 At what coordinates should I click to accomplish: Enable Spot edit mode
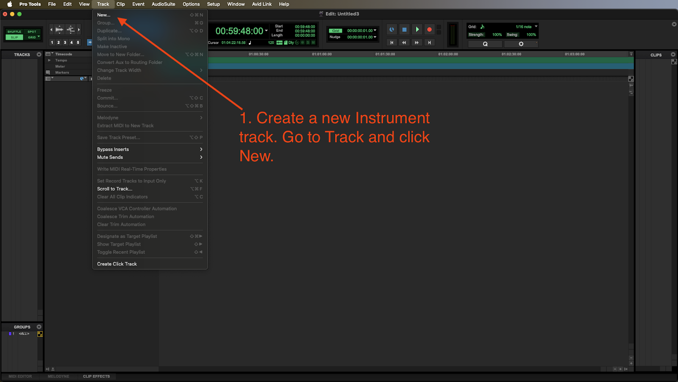pyautogui.click(x=32, y=32)
